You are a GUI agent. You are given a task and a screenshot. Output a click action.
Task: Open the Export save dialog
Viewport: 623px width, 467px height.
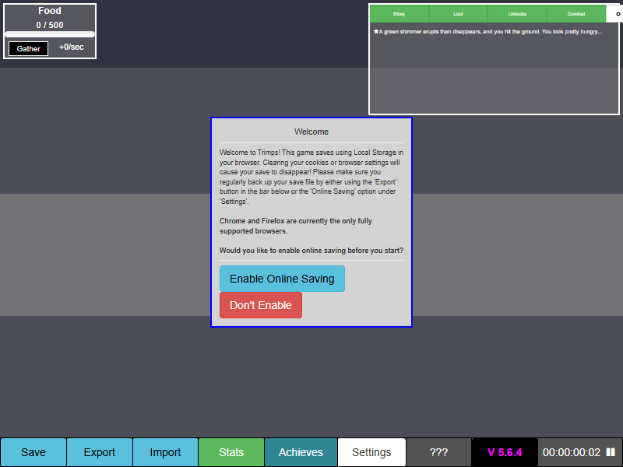coord(100,452)
